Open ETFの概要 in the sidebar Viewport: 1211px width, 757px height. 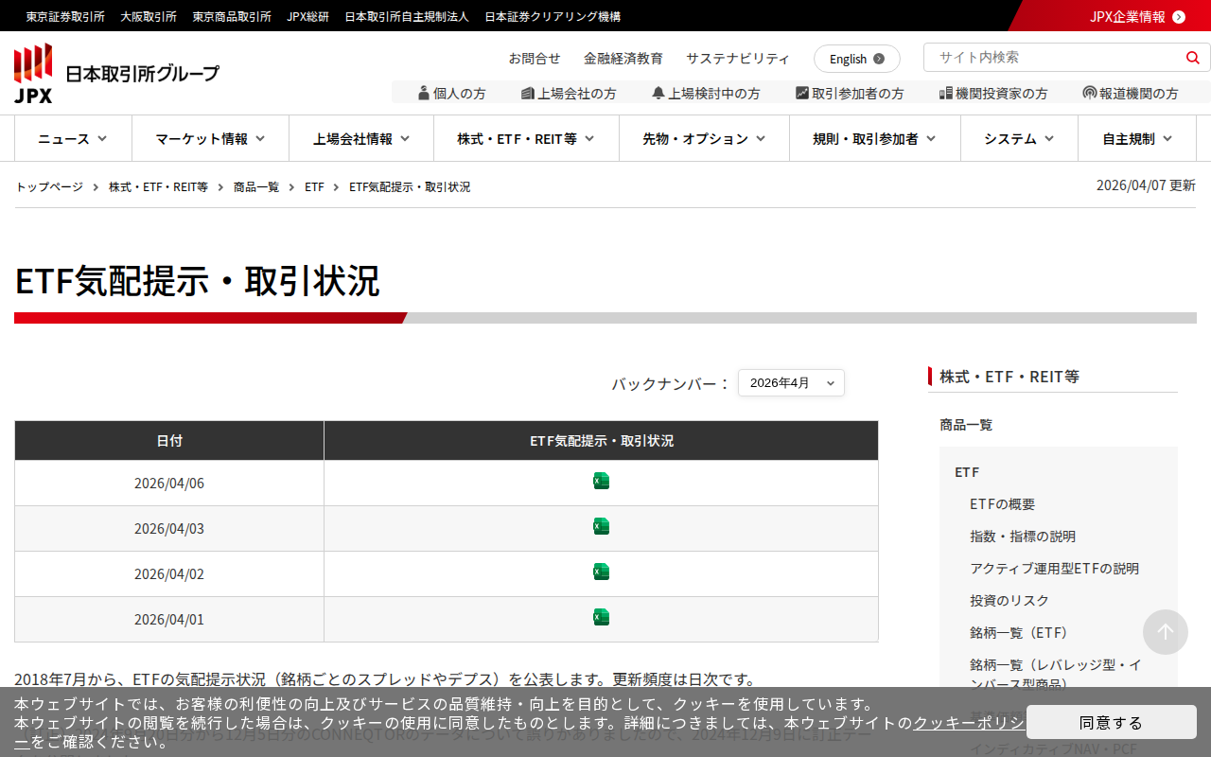pos(1003,504)
